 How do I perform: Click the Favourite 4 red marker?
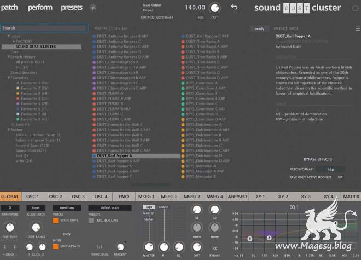click(18, 99)
